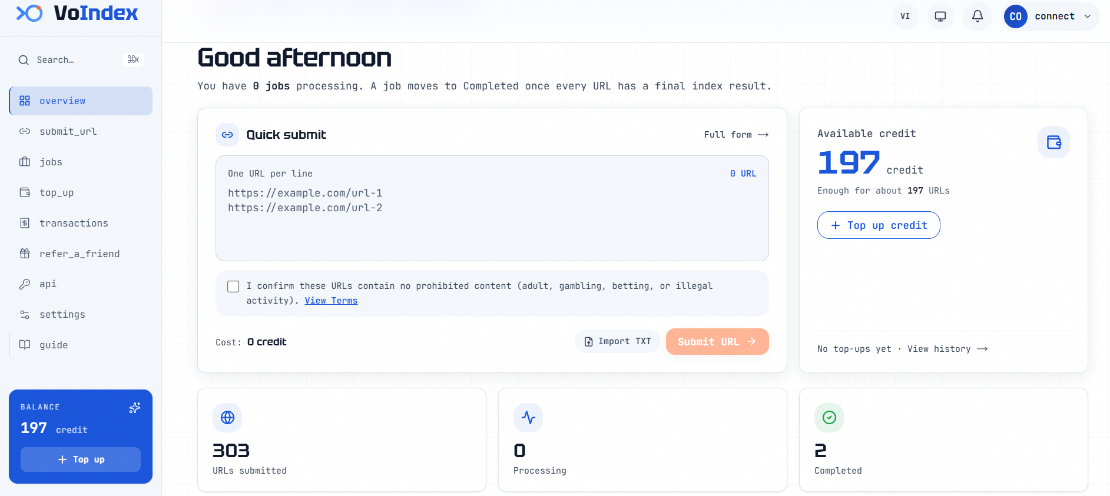The width and height of the screenshot is (1110, 496).
Task: Click the CO account avatar
Action: tap(1016, 16)
